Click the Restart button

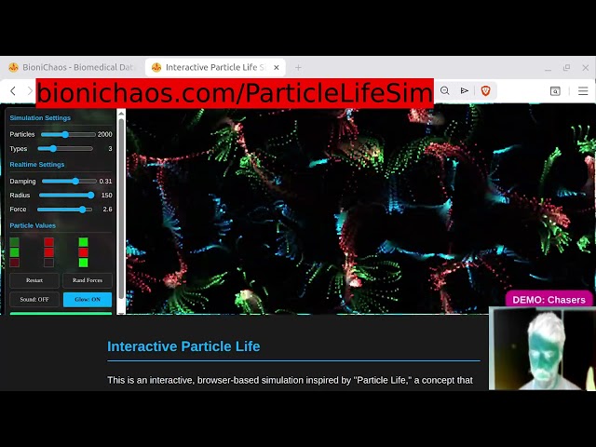[34, 280]
